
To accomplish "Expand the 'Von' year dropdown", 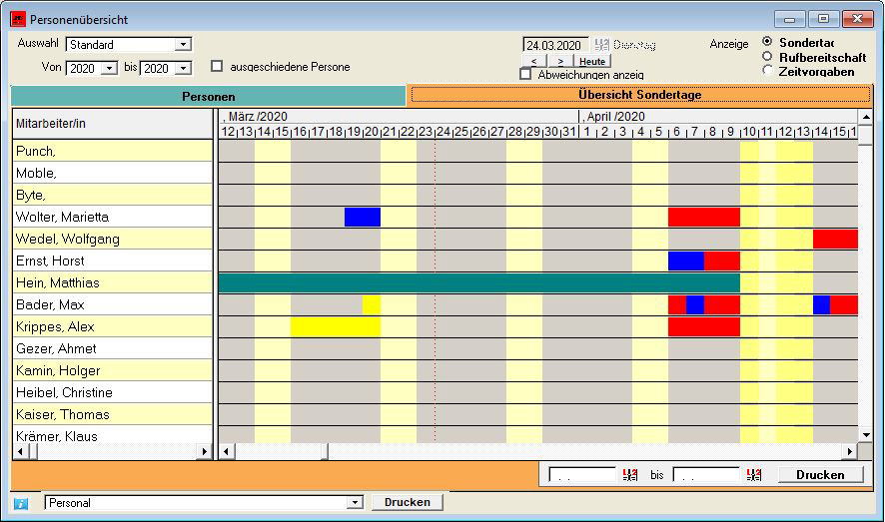I will [111, 68].
